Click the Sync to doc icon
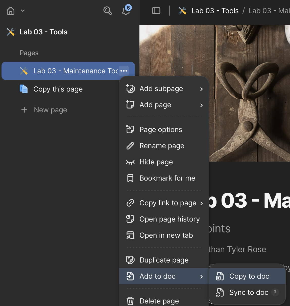The height and width of the screenshot is (306, 290). pyautogui.click(x=220, y=293)
